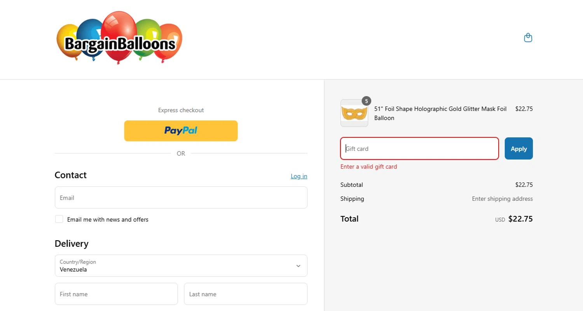This screenshot has height=311, width=583.
Task: Apply the gift card code
Action: coord(519,148)
